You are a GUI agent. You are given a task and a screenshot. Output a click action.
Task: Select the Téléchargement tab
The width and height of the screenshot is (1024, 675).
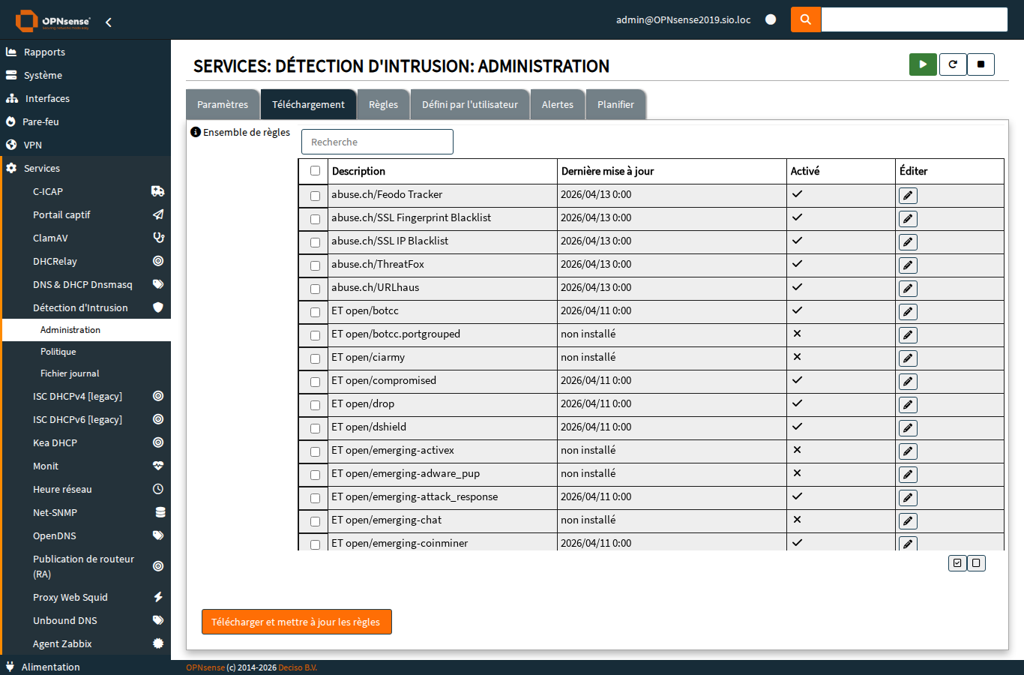tap(308, 104)
